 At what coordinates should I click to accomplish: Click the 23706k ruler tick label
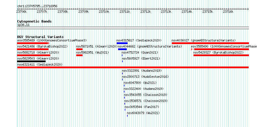coord(21,12)
